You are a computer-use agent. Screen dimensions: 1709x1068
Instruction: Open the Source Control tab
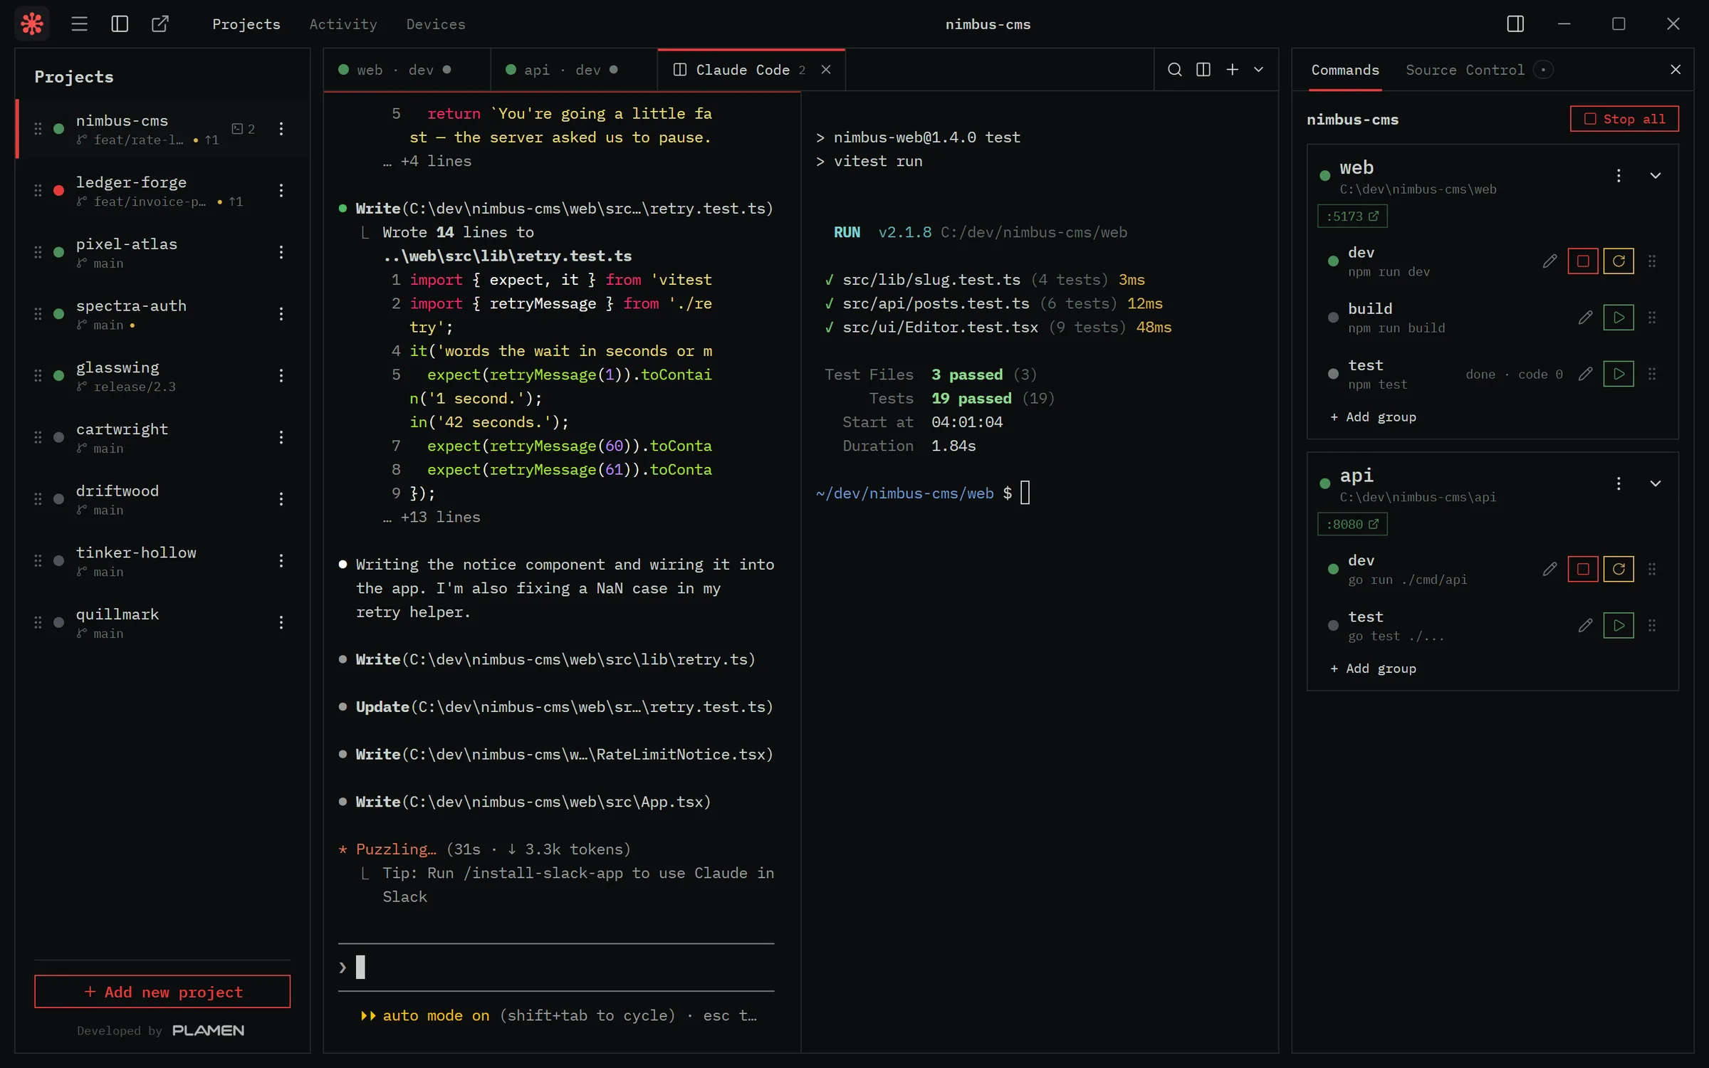(x=1465, y=70)
